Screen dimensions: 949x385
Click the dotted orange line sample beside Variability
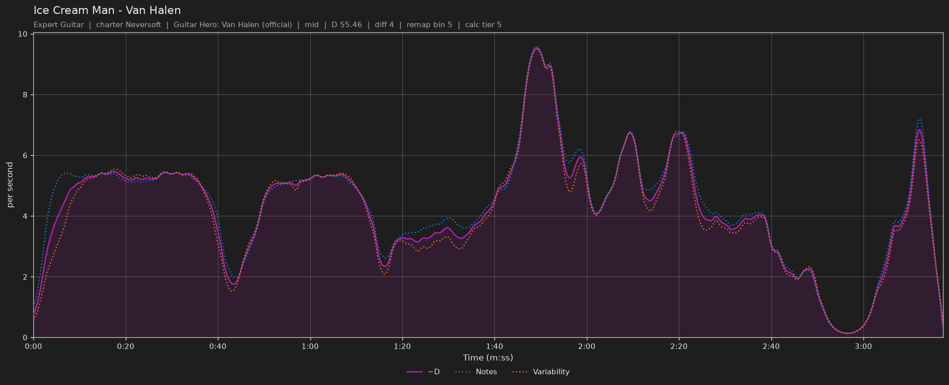coord(519,372)
